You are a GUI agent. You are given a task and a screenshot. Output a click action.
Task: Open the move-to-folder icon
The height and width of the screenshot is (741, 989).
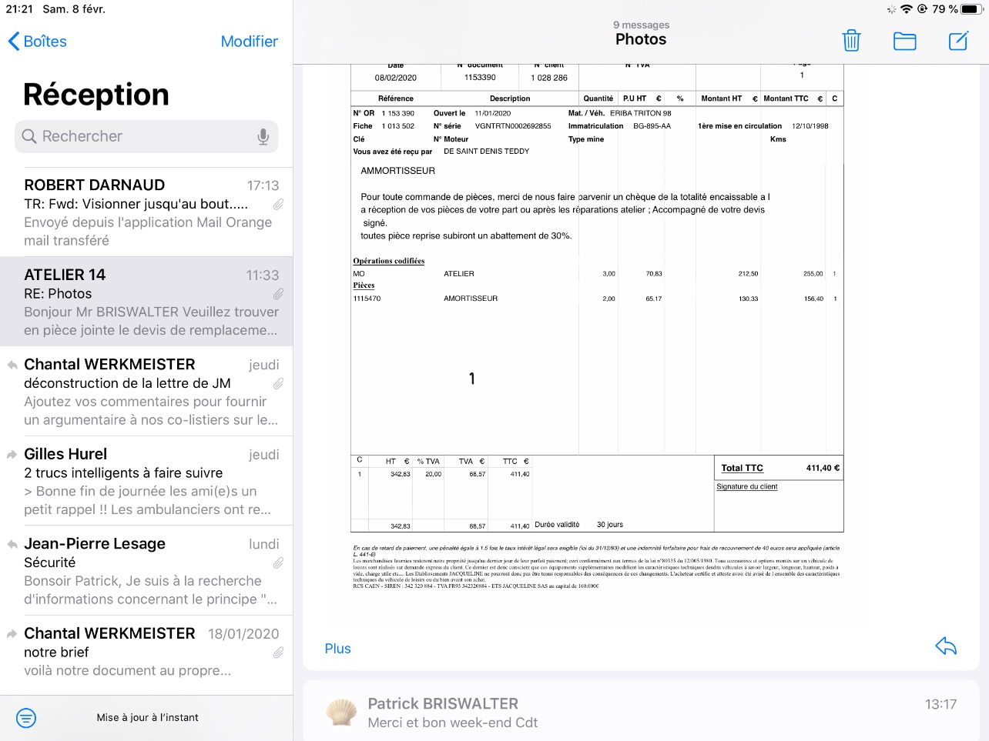(x=904, y=41)
